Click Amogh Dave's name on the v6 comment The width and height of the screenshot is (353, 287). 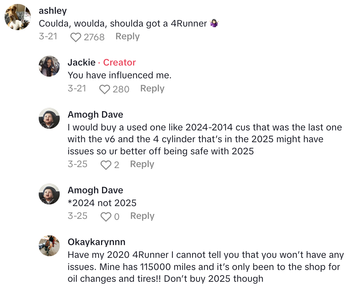pyautogui.click(x=95, y=114)
